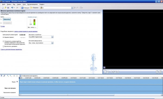Click Скрыть дополнительные параметры link

[11, 49]
